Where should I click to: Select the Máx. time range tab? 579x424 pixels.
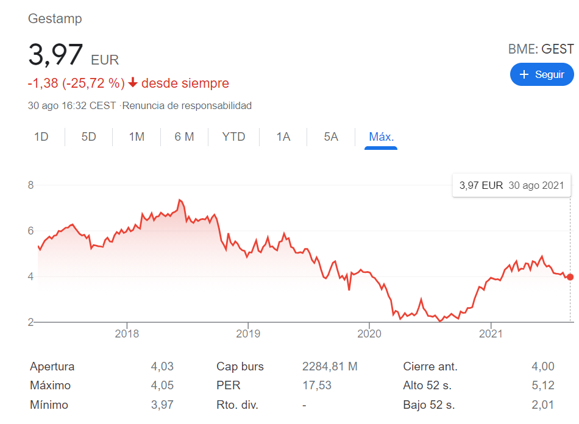(x=381, y=137)
